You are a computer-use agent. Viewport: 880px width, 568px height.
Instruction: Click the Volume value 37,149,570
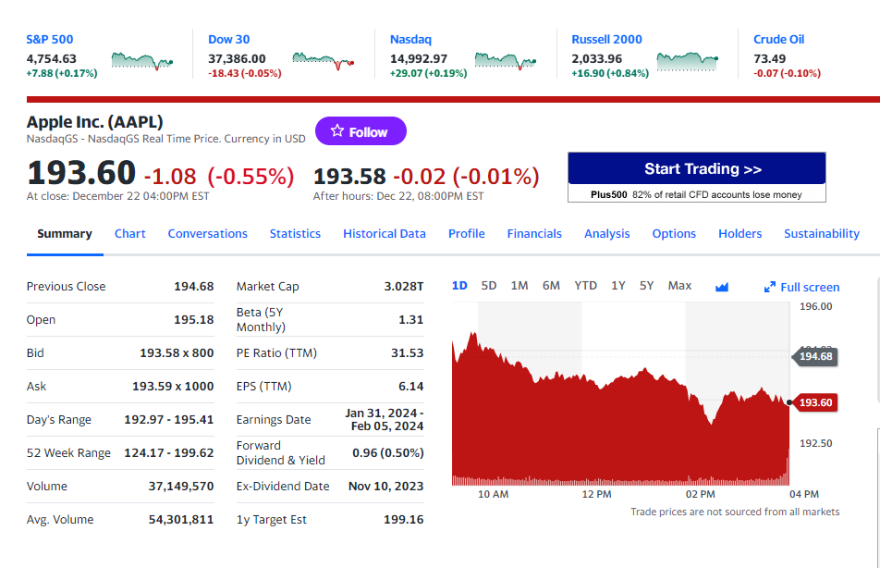(181, 486)
